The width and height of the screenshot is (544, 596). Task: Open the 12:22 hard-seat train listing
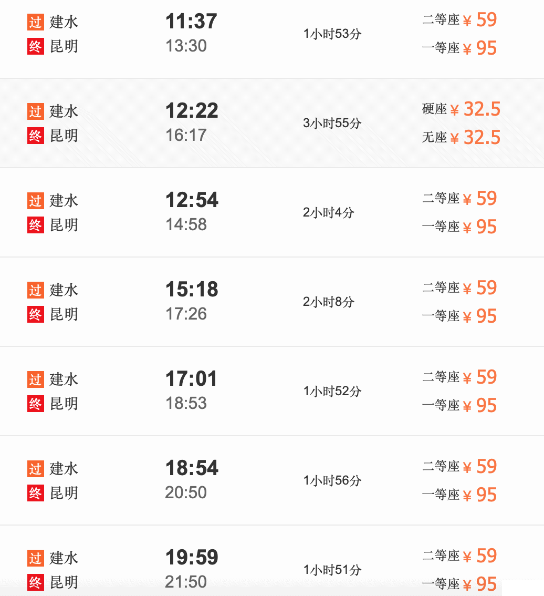(x=272, y=123)
